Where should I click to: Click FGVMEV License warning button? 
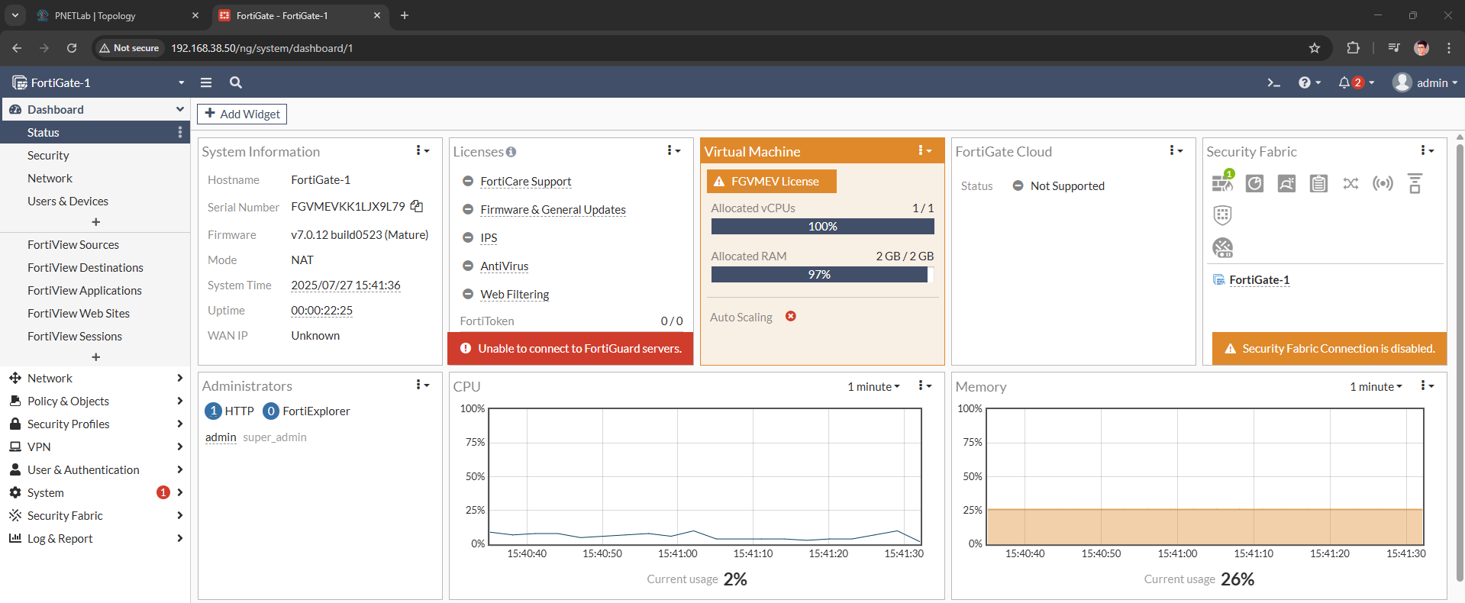coord(771,181)
